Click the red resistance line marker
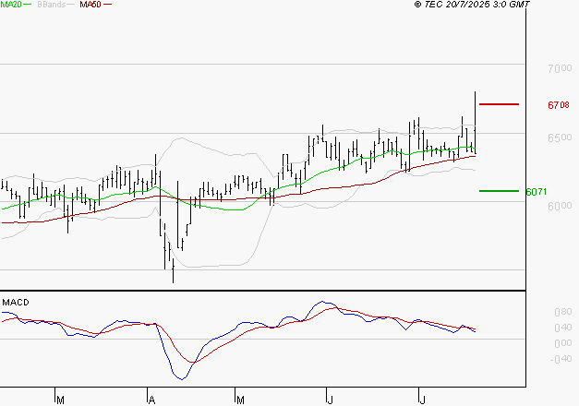Viewport: 579px width, 406px height. (499, 104)
